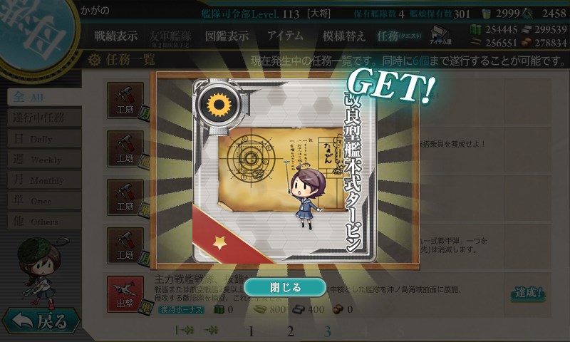
Task: Open the アイテム屋 shop icon
Action: point(440,35)
